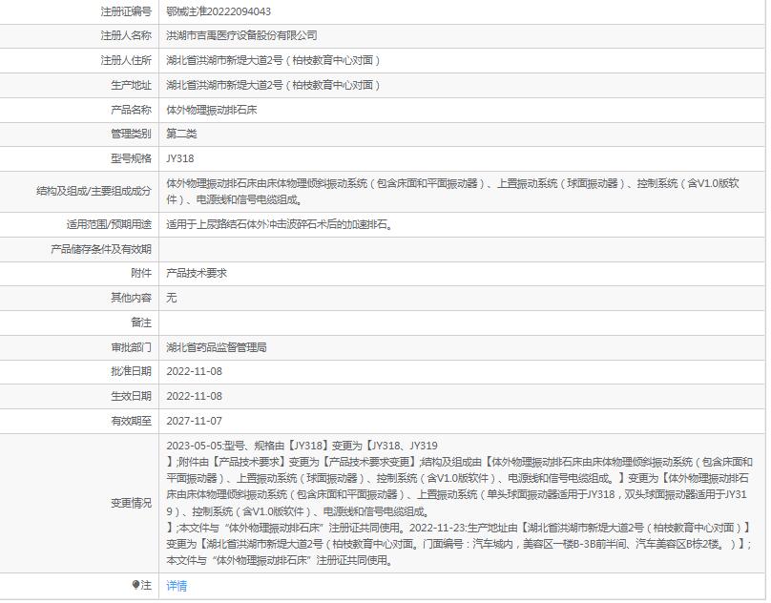The image size is (771, 603).
Task: Select the value 无
Action: 171,298
